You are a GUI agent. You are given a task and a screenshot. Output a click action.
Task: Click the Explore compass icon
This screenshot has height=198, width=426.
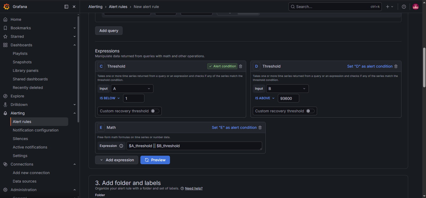(5, 96)
